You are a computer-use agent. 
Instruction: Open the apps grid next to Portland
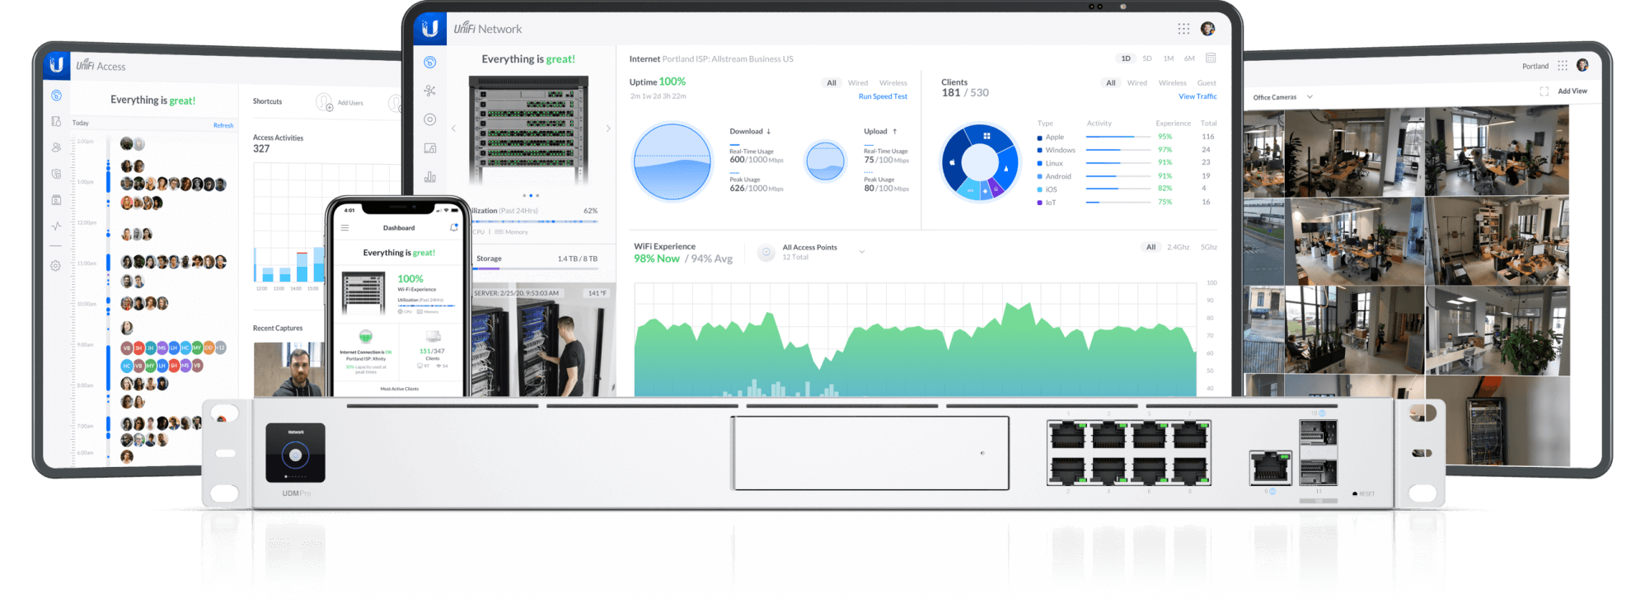click(x=1562, y=65)
